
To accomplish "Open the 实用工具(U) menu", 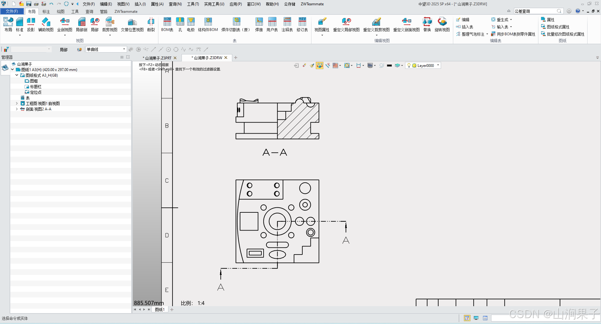I will (x=214, y=4).
